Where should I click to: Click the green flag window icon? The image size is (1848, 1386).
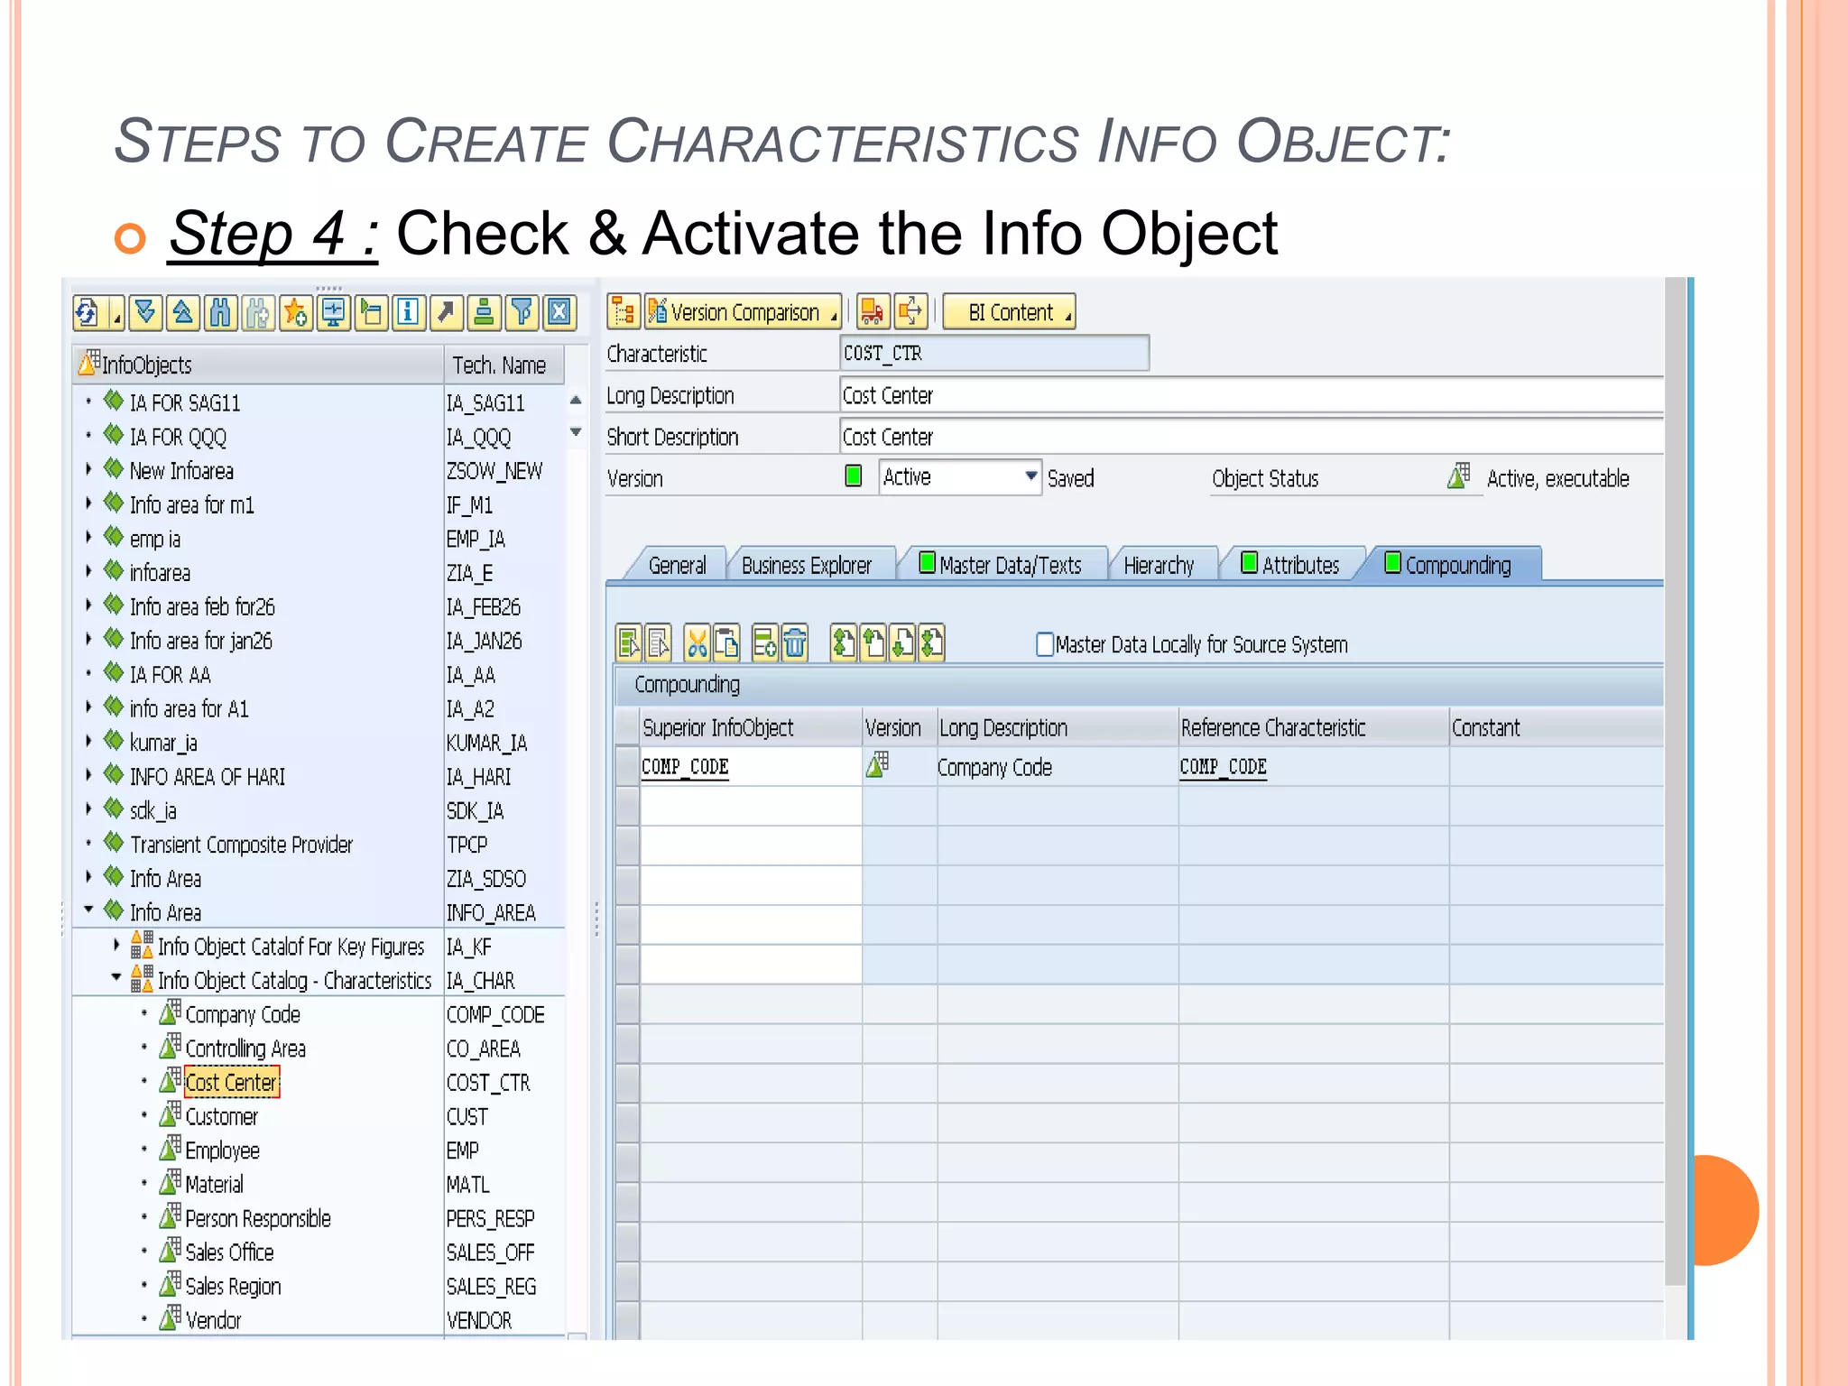click(372, 313)
